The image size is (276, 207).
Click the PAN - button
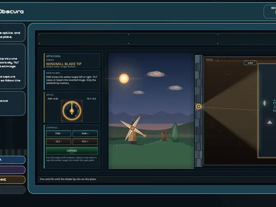(59, 134)
